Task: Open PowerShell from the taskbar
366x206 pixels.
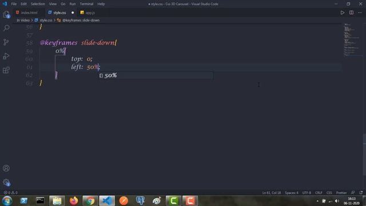Action: coord(24,201)
